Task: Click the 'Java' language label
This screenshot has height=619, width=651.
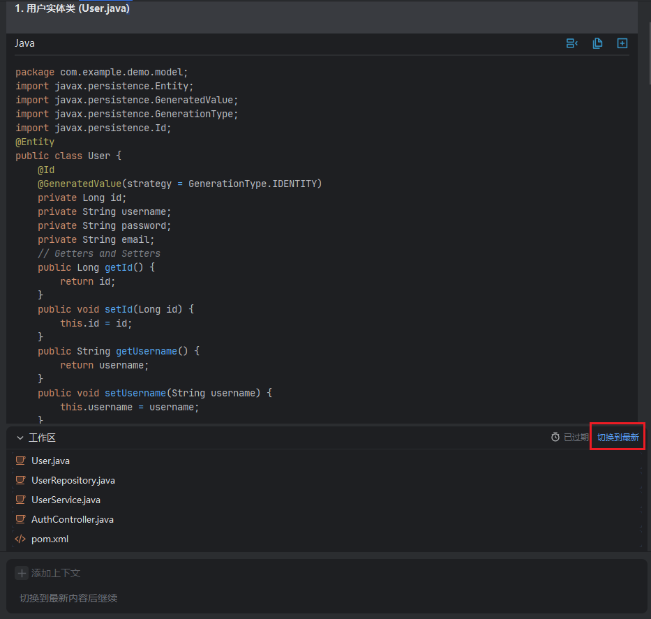Action: pyautogui.click(x=25, y=43)
